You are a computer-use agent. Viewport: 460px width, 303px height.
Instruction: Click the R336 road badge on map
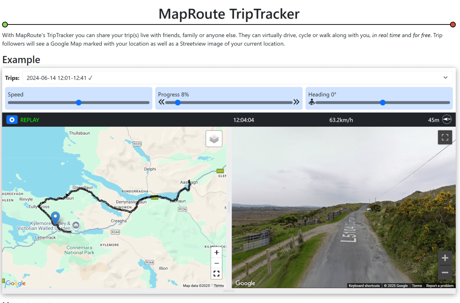point(183,209)
